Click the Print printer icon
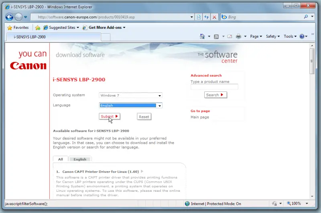The image size is (321, 213). coord(238,36)
